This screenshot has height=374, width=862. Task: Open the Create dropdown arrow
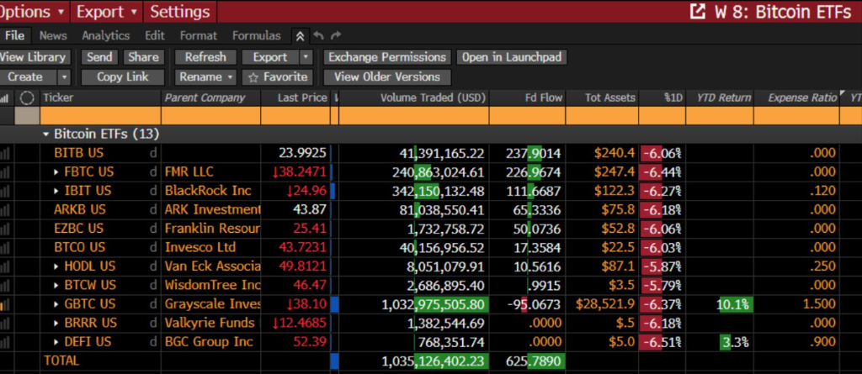pyautogui.click(x=64, y=77)
